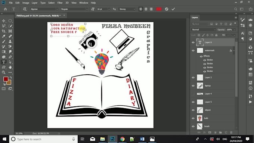Select the Elliptical Marquee tool
Screen dimensions: 254x143
(10, 21)
